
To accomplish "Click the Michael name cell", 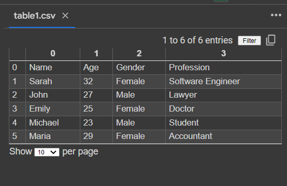I will coord(53,122).
